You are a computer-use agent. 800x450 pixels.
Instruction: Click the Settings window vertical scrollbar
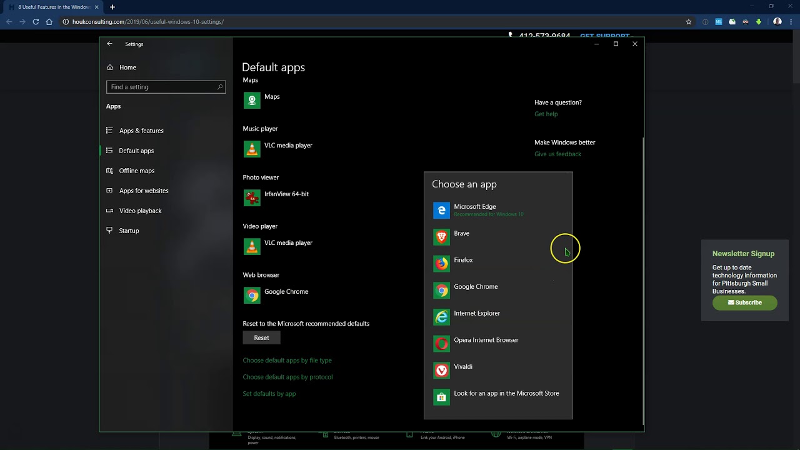coord(643,280)
